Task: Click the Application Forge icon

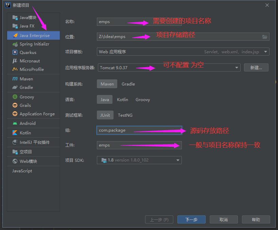Action: 15,114
